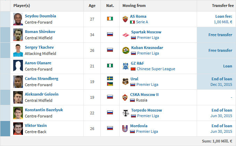Click the Kuban Krasnodar club crest
Image resolution: width=236 pixels, height=146 pixels.
tap(126, 50)
